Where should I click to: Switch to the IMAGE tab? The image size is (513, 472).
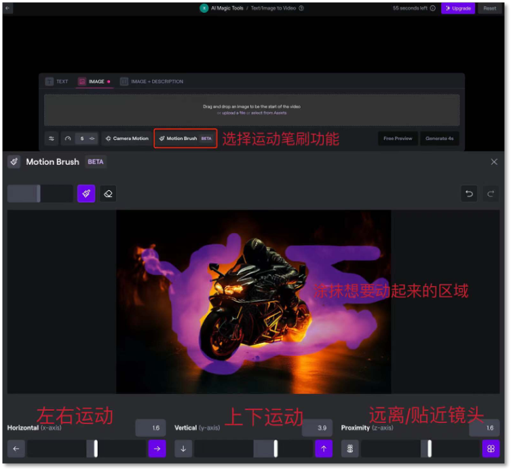tap(94, 81)
